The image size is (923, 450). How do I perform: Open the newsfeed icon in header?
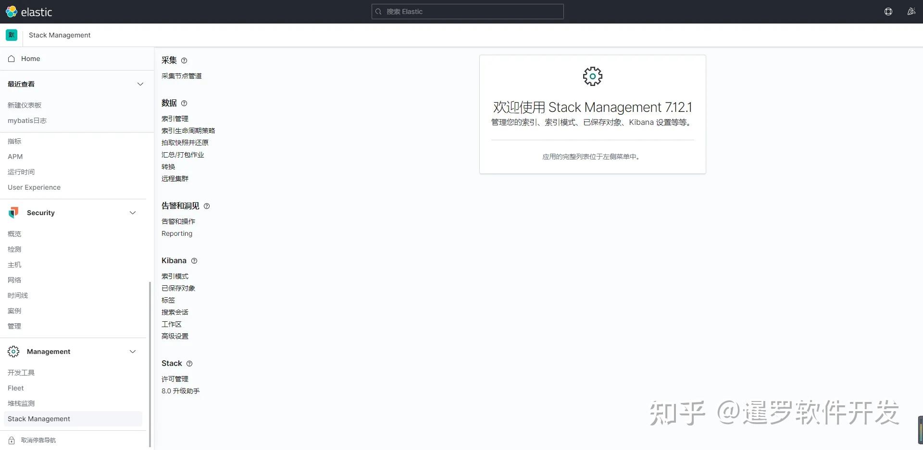(911, 12)
